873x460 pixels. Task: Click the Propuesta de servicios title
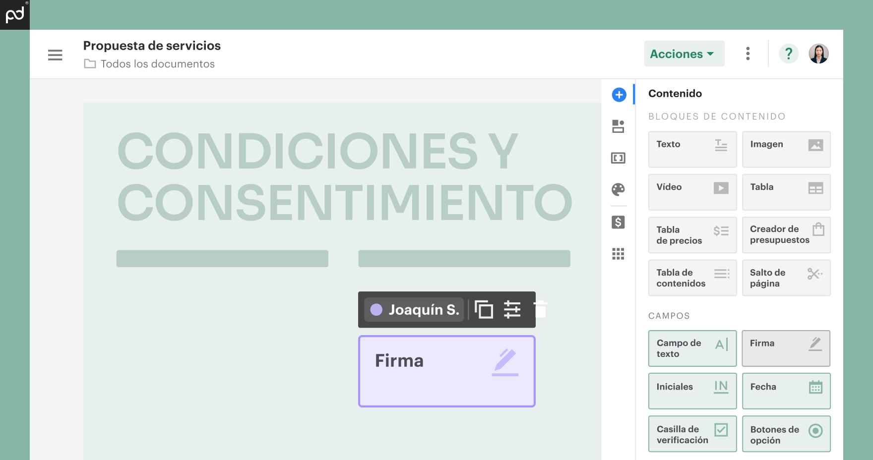click(152, 46)
